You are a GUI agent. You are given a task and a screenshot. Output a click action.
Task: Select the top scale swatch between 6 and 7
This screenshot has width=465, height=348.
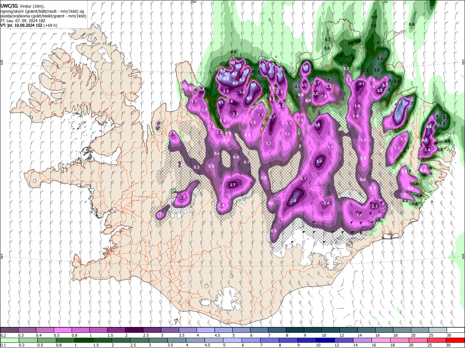259,330
